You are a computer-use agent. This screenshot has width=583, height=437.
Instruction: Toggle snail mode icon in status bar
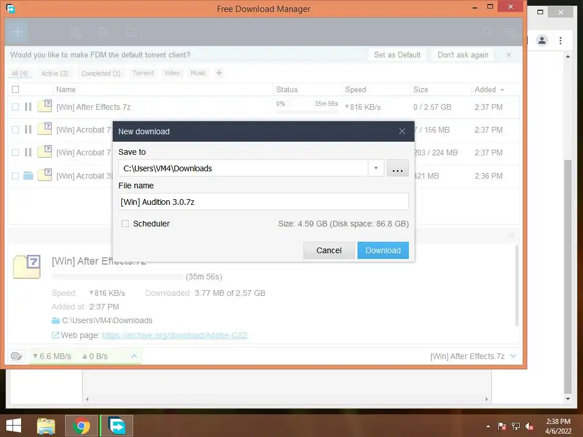(x=17, y=356)
